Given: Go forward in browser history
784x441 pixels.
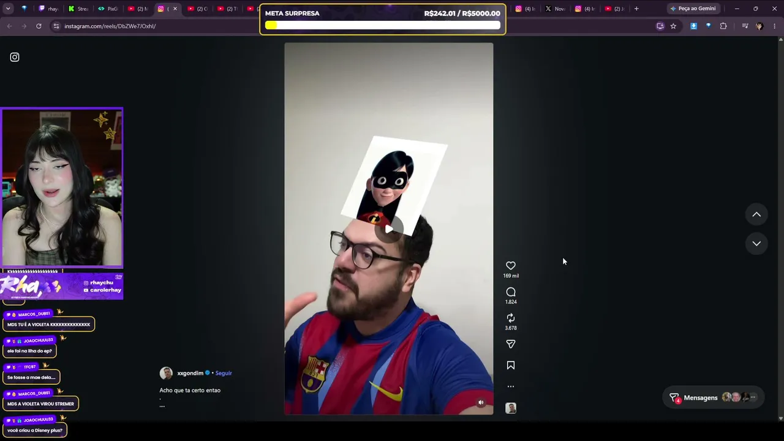Looking at the screenshot, I should (x=24, y=26).
